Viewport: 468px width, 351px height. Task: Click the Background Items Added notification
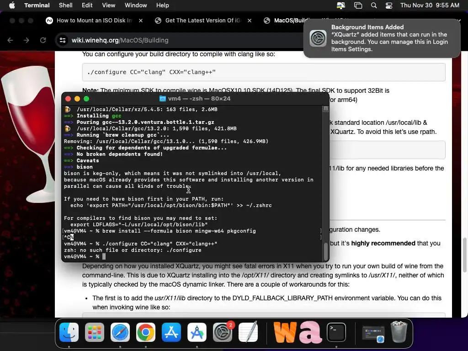click(x=382, y=38)
